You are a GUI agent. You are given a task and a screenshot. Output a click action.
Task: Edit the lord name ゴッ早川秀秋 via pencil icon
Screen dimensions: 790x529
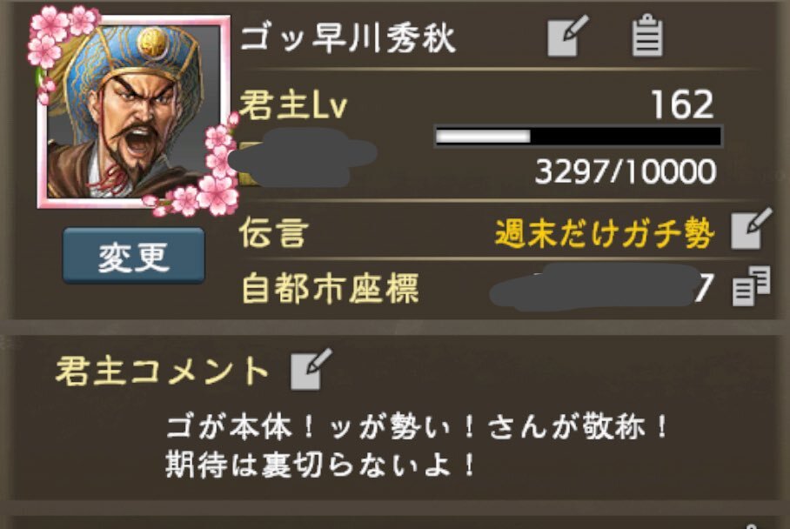pyautogui.click(x=568, y=36)
